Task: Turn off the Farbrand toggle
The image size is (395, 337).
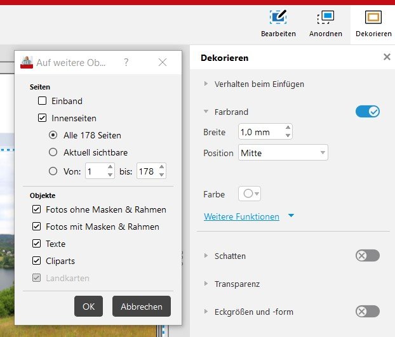Action: pos(368,112)
